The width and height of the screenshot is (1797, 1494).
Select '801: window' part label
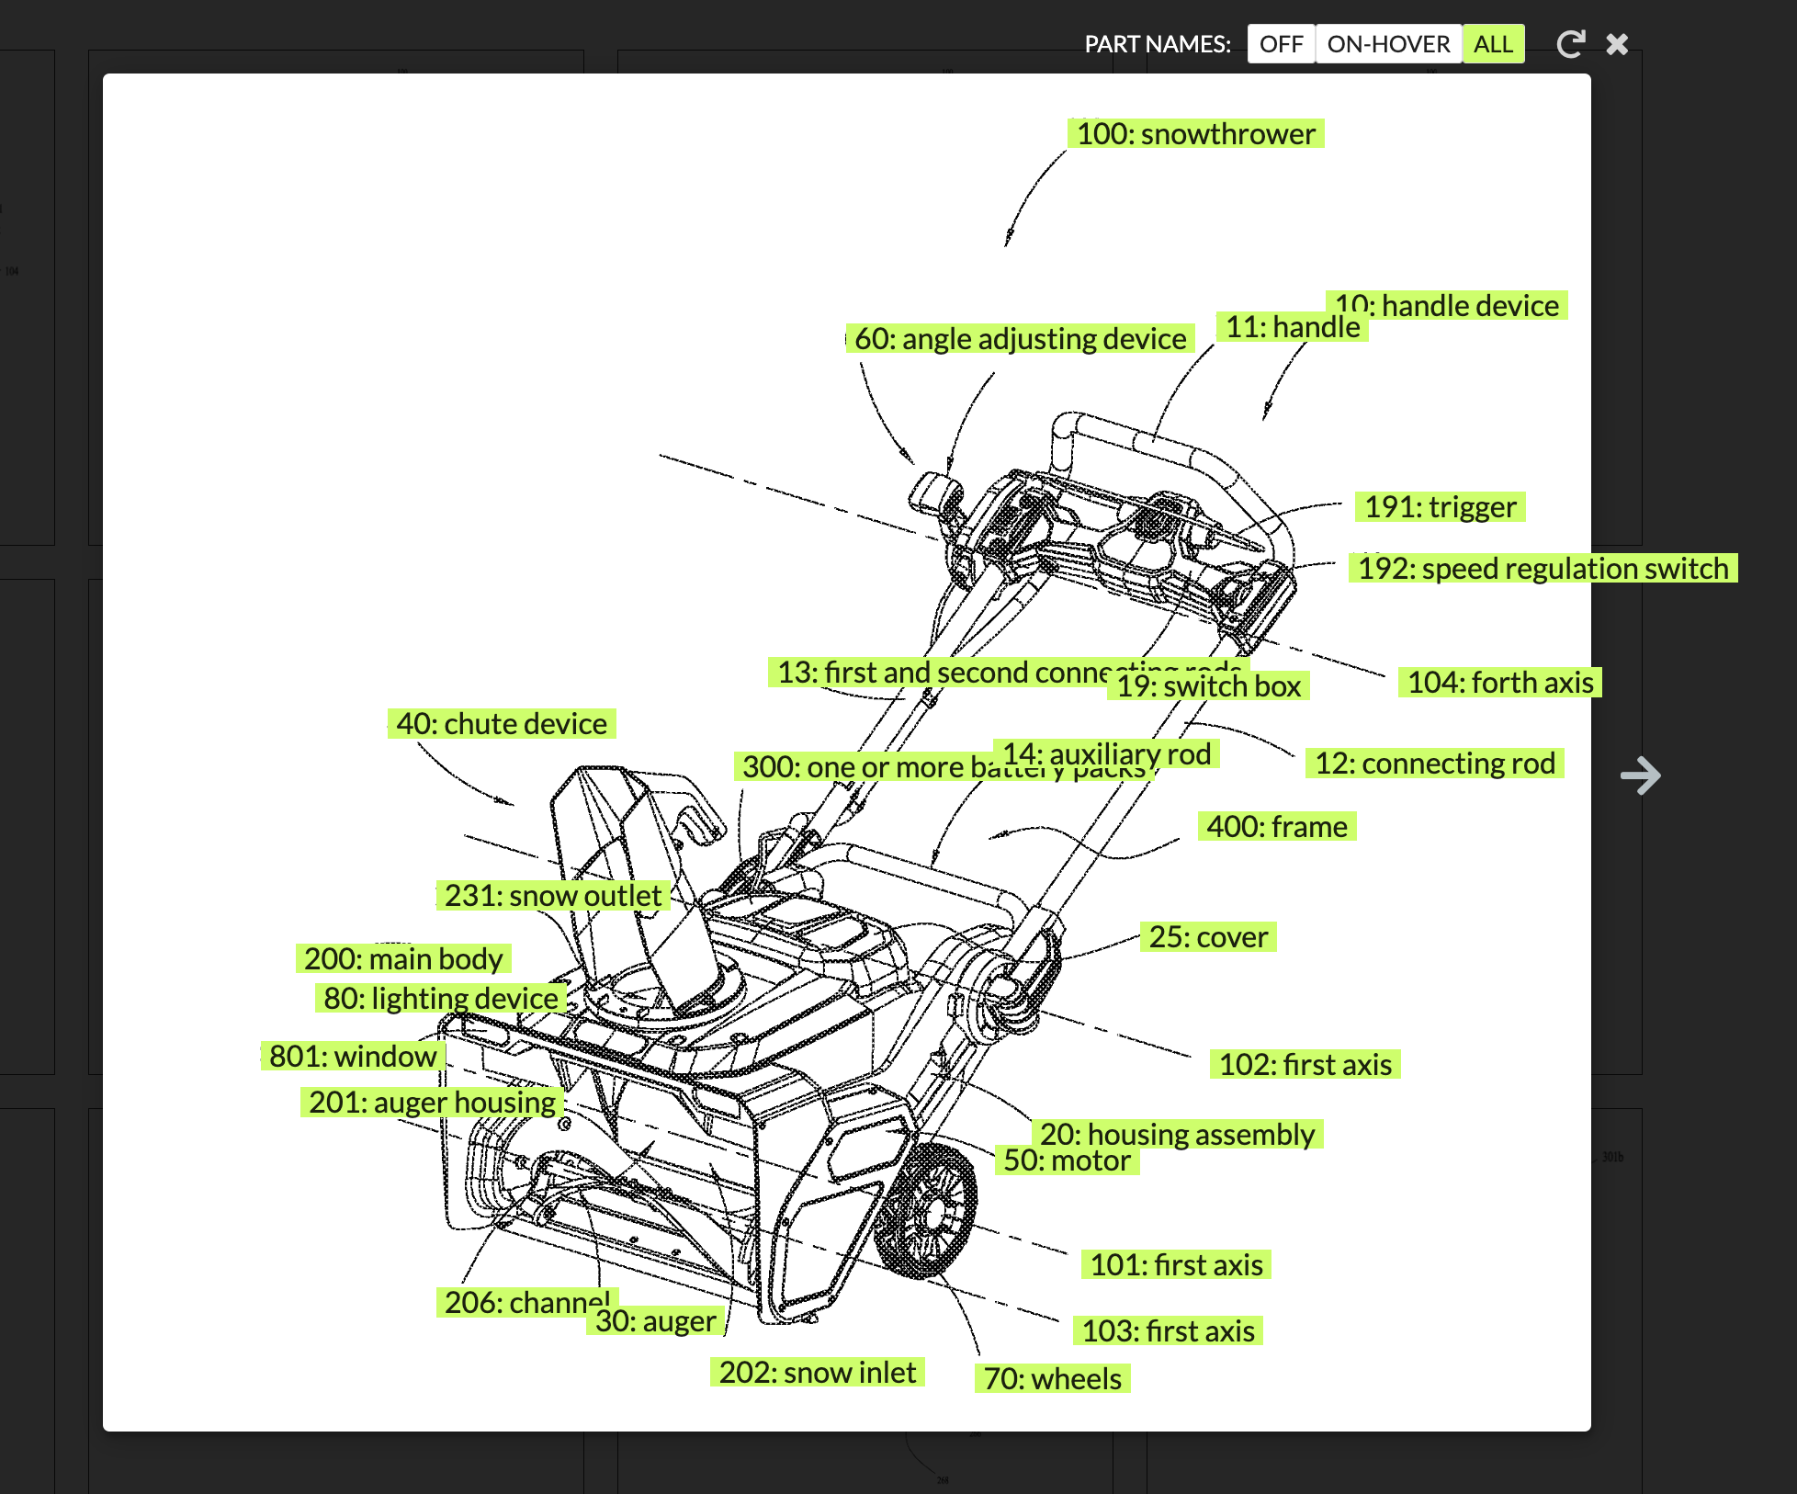pos(352,1057)
